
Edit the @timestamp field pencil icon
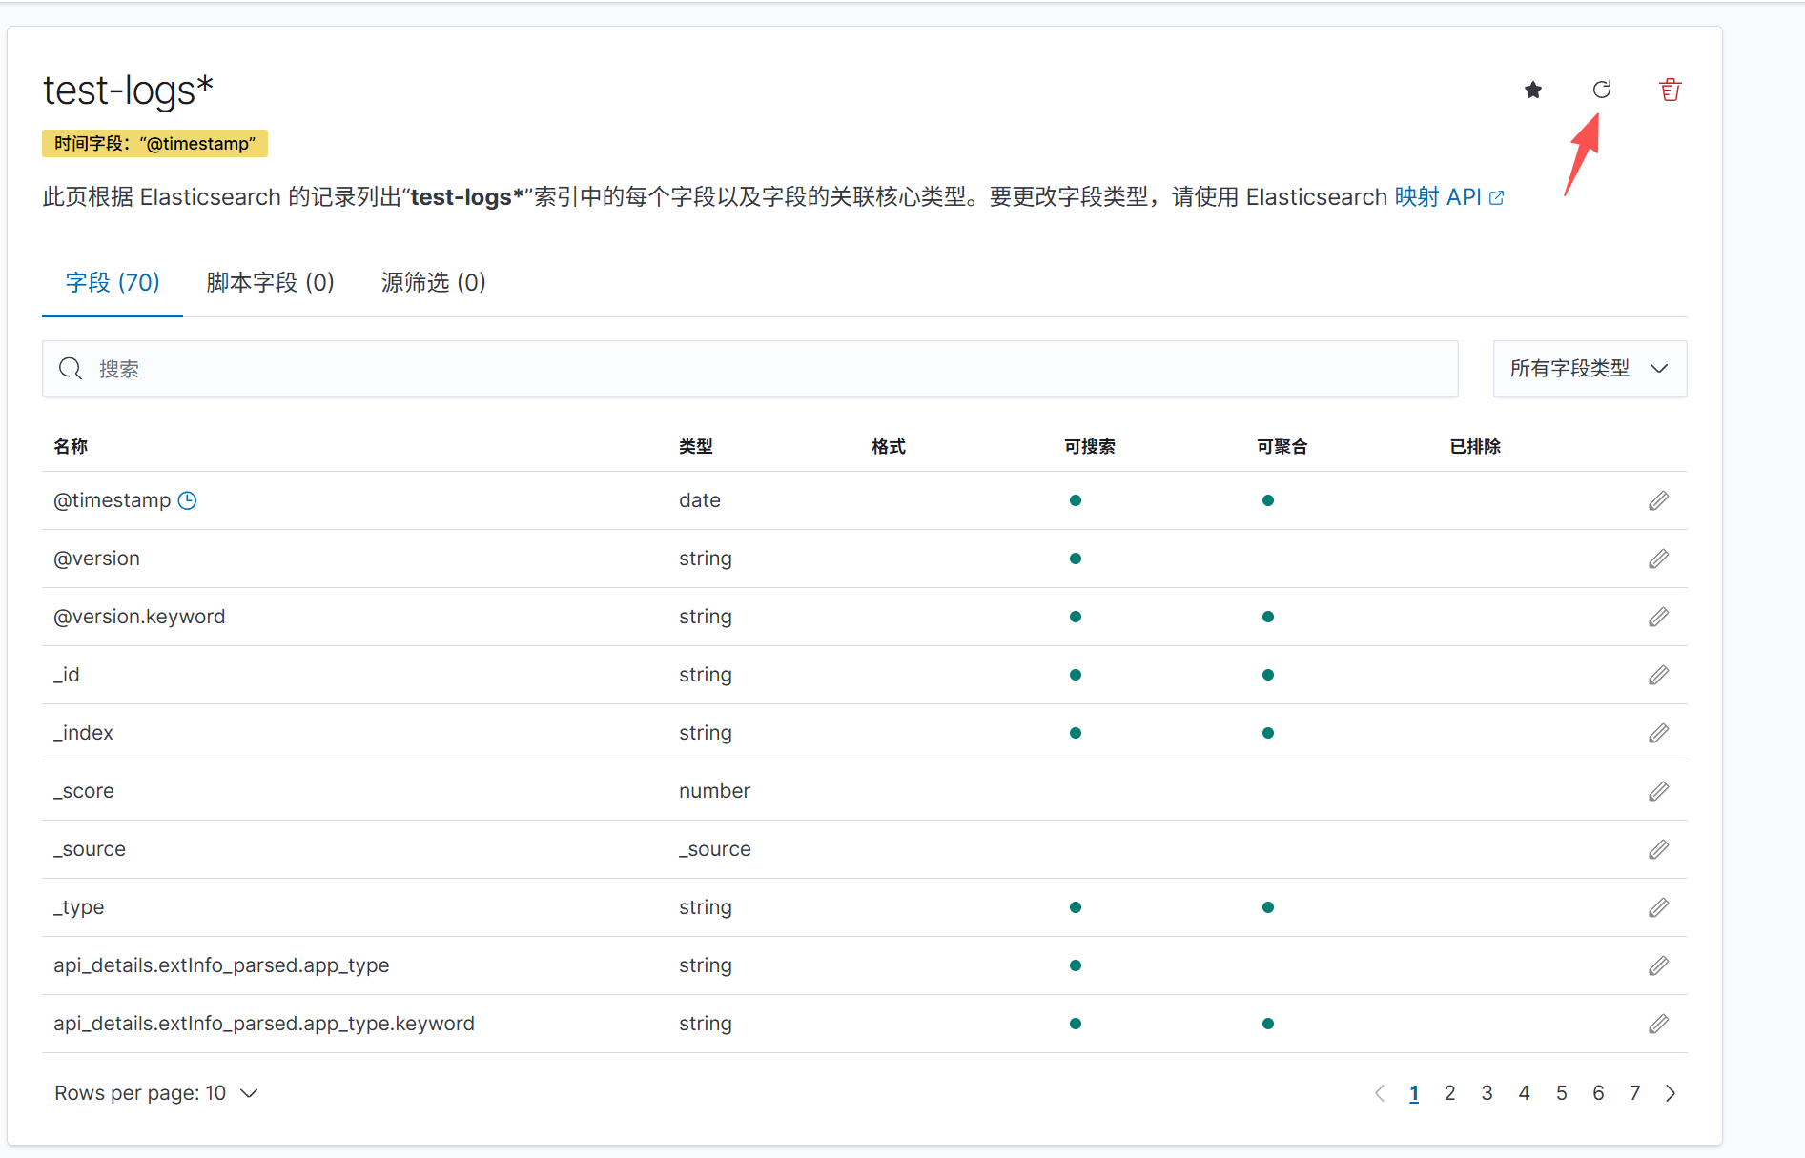(x=1658, y=500)
